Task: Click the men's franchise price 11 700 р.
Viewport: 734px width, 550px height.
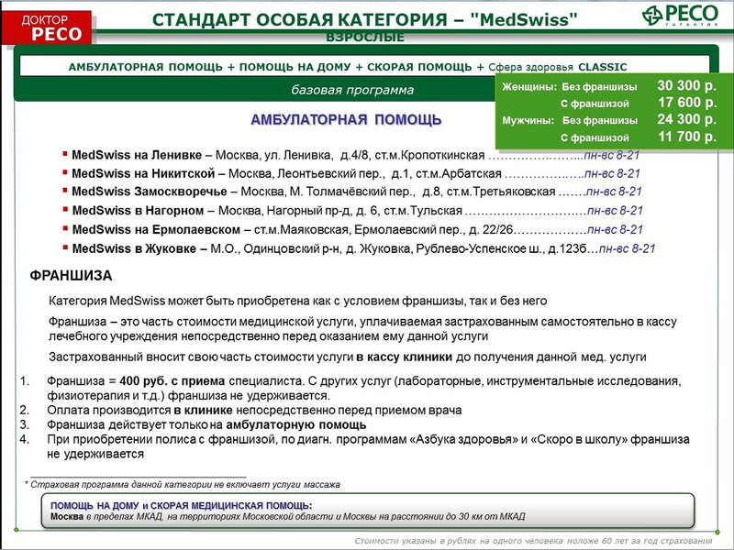Action: coord(686,137)
